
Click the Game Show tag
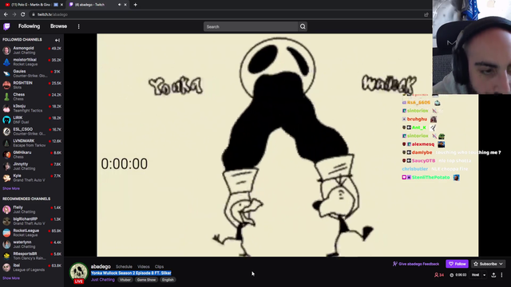tap(146, 280)
